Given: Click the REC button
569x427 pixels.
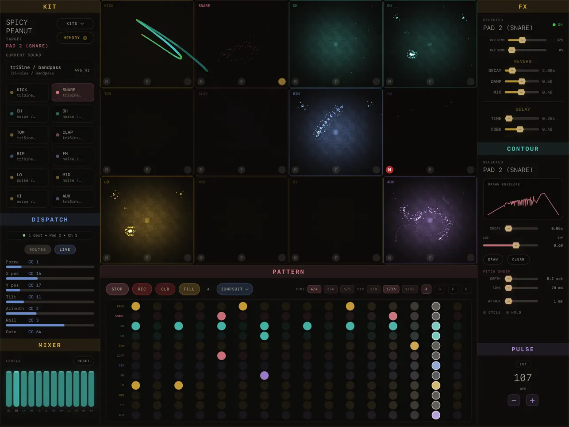Looking at the screenshot, I should point(142,289).
